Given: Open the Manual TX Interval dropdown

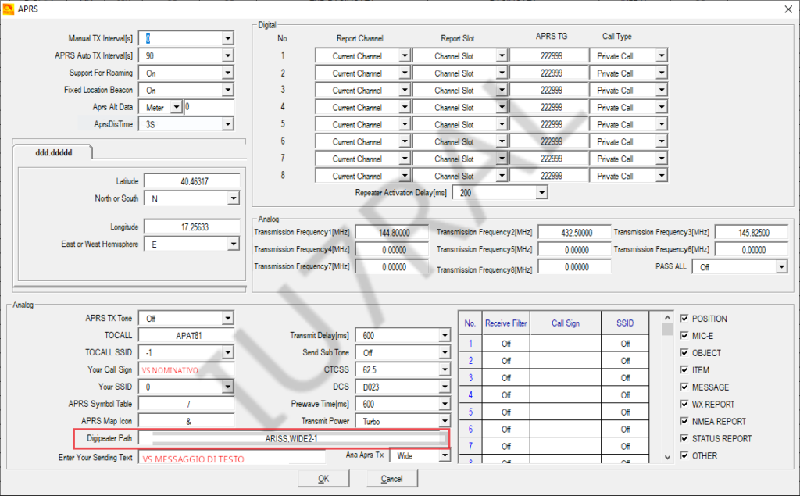Looking at the screenshot, I should pos(228,38).
